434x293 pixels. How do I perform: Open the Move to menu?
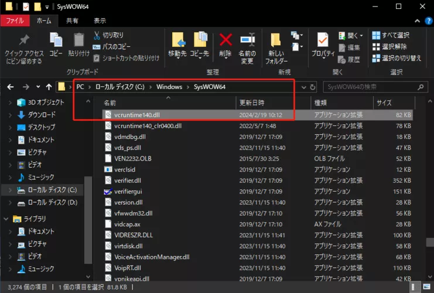tap(177, 46)
